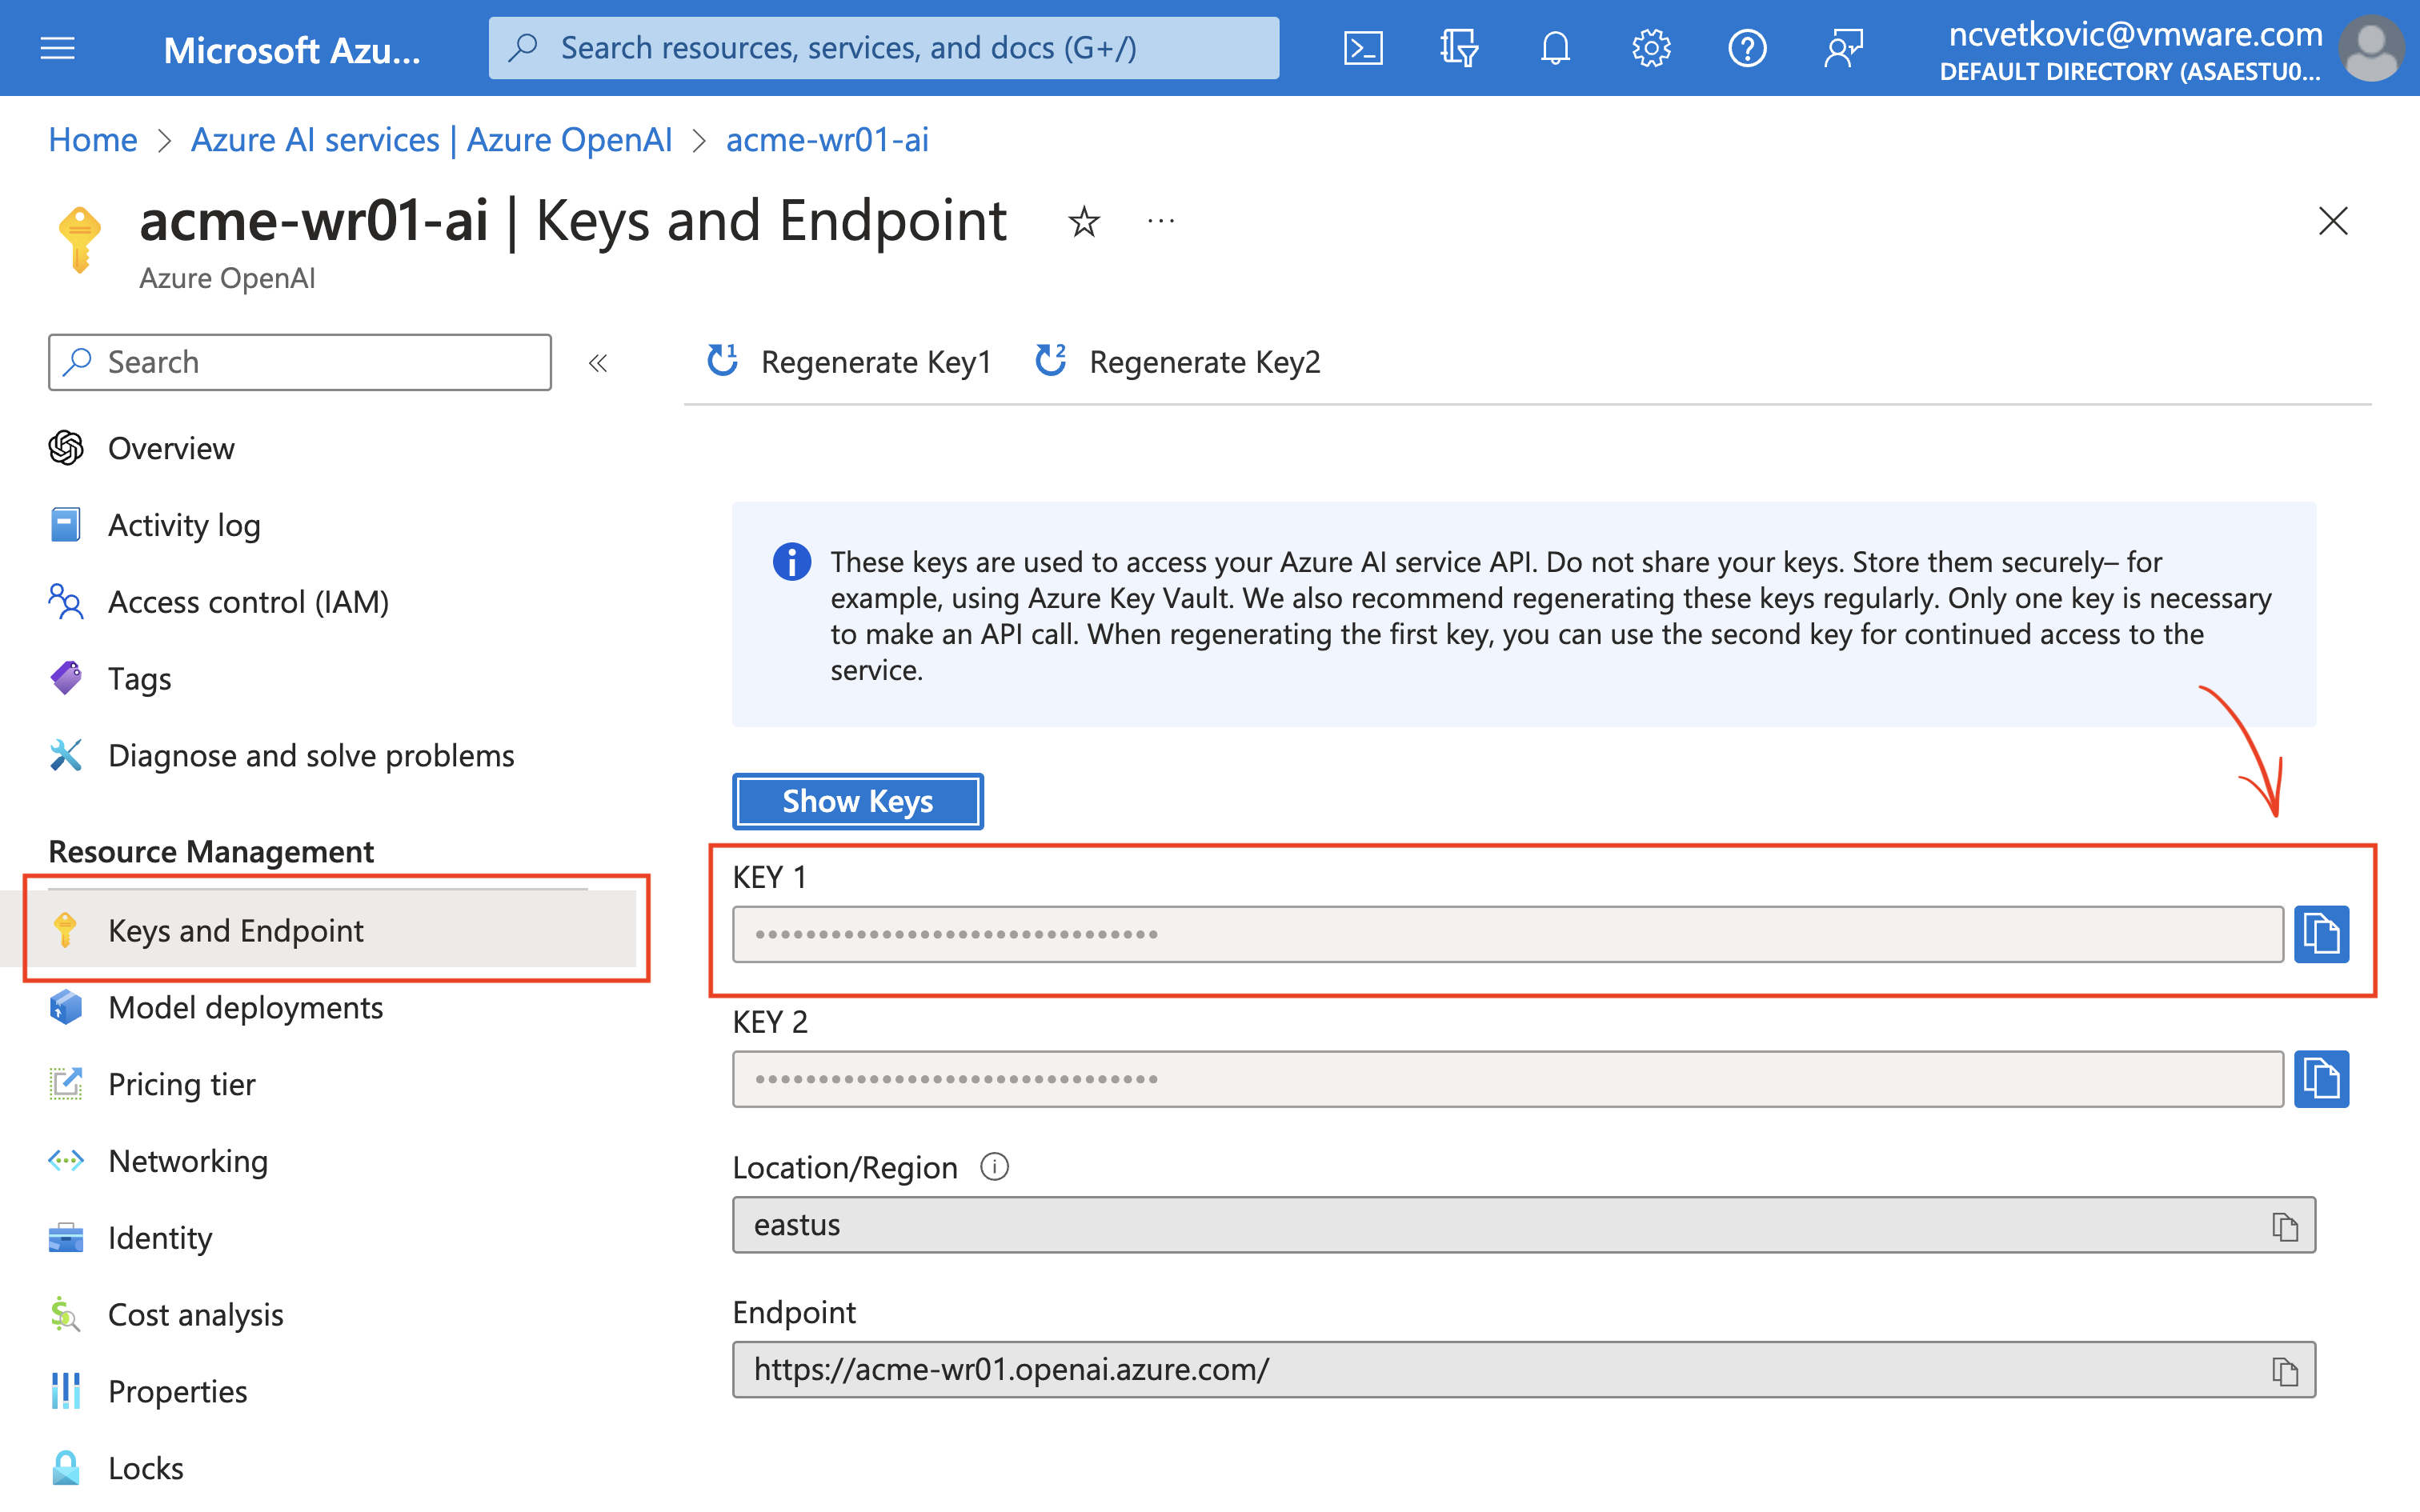Copy KEY 2 to clipboard
This screenshot has height=1512, width=2420.
(2321, 1079)
